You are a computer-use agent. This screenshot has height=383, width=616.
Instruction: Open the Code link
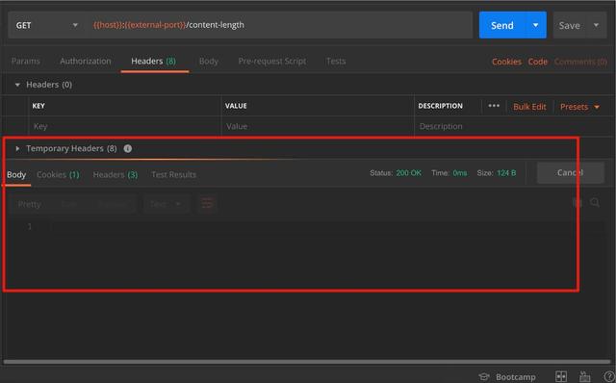tap(537, 62)
